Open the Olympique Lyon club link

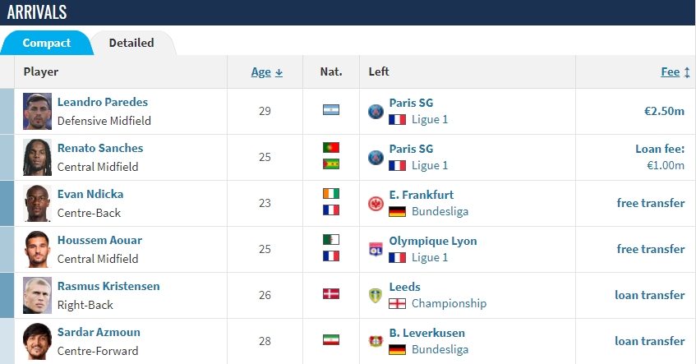tap(433, 241)
